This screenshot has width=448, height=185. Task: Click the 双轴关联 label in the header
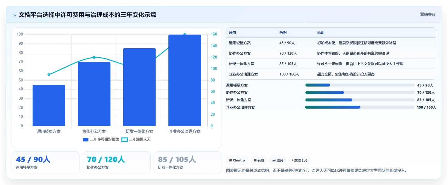point(428,15)
